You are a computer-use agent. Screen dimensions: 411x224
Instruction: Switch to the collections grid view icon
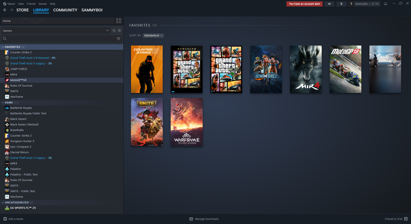(x=118, y=21)
